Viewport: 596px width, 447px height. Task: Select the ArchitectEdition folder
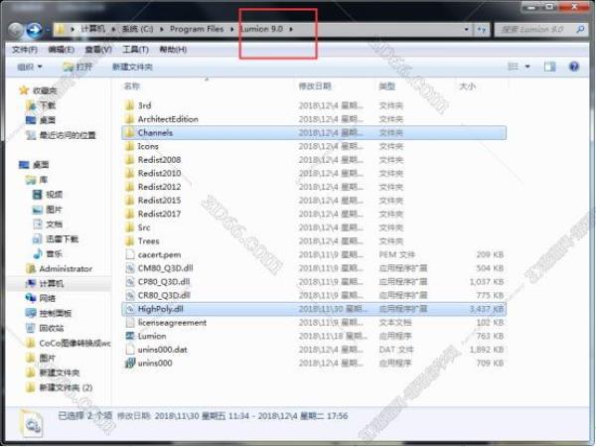168,119
